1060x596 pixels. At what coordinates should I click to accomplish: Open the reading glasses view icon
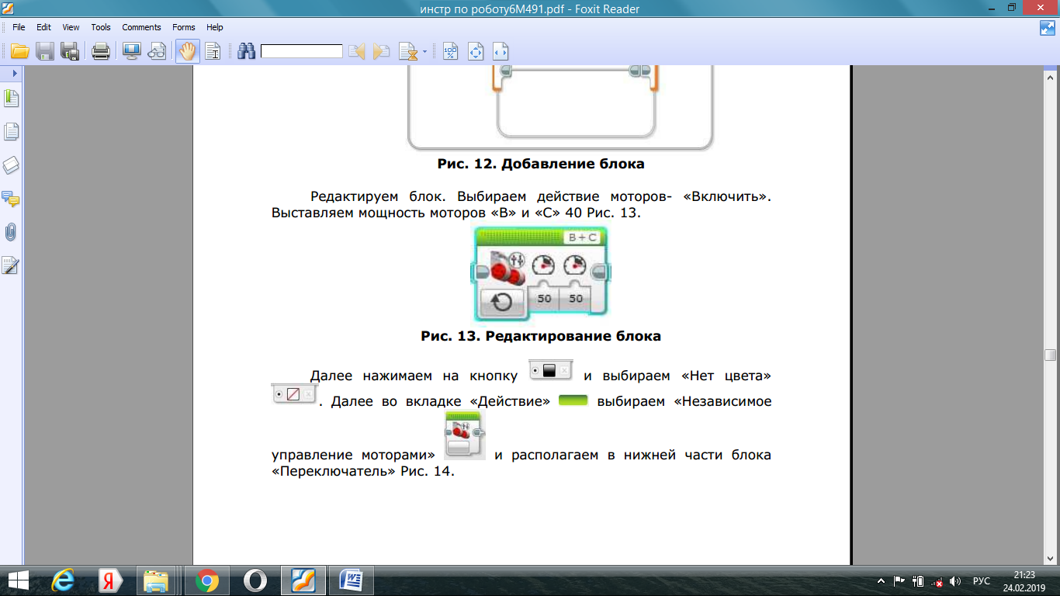[x=157, y=52]
